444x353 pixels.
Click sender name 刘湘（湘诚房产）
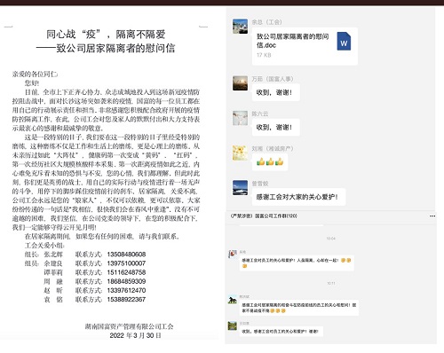273,149
